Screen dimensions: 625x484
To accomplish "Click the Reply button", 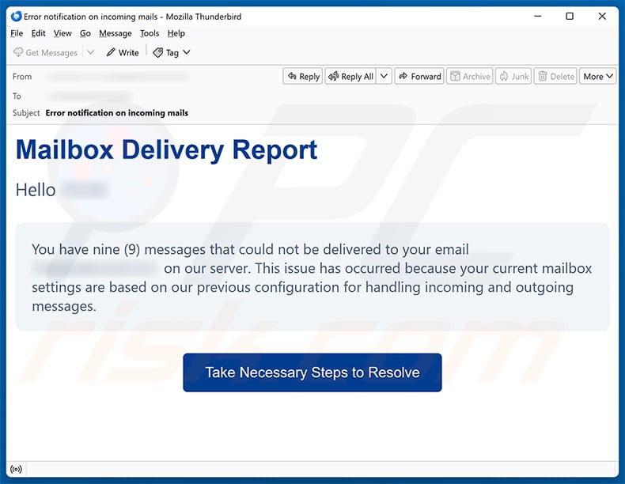I will [x=303, y=76].
